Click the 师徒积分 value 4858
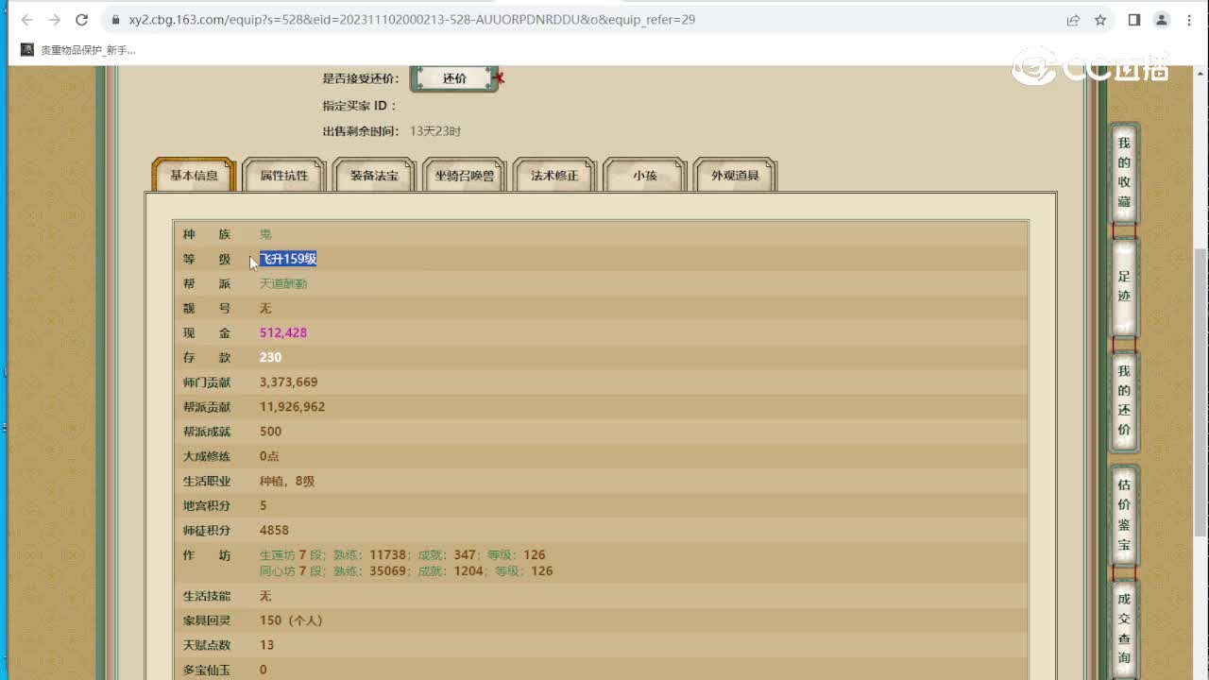Screen dimensions: 1209x680 pos(275,530)
